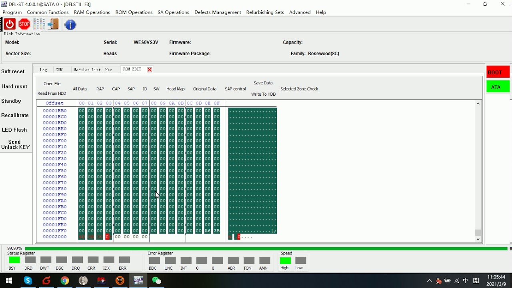Select the RAP section button
Screen dimensions: 512x288
click(x=100, y=89)
